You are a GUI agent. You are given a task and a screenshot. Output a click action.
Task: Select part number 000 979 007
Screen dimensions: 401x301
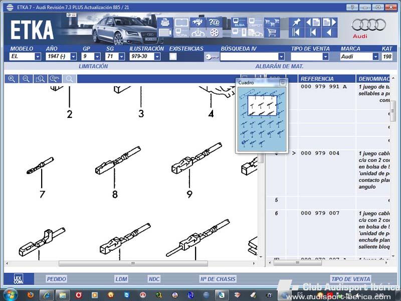(x=320, y=213)
